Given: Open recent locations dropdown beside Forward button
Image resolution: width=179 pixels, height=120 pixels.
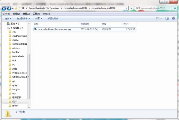Looking at the screenshot, I should pyautogui.click(x=13, y=8).
